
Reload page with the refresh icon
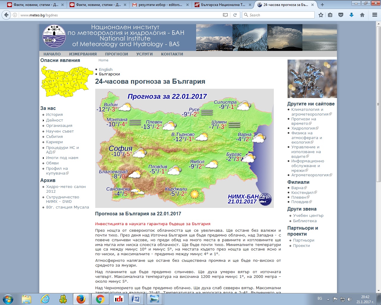[235, 15]
